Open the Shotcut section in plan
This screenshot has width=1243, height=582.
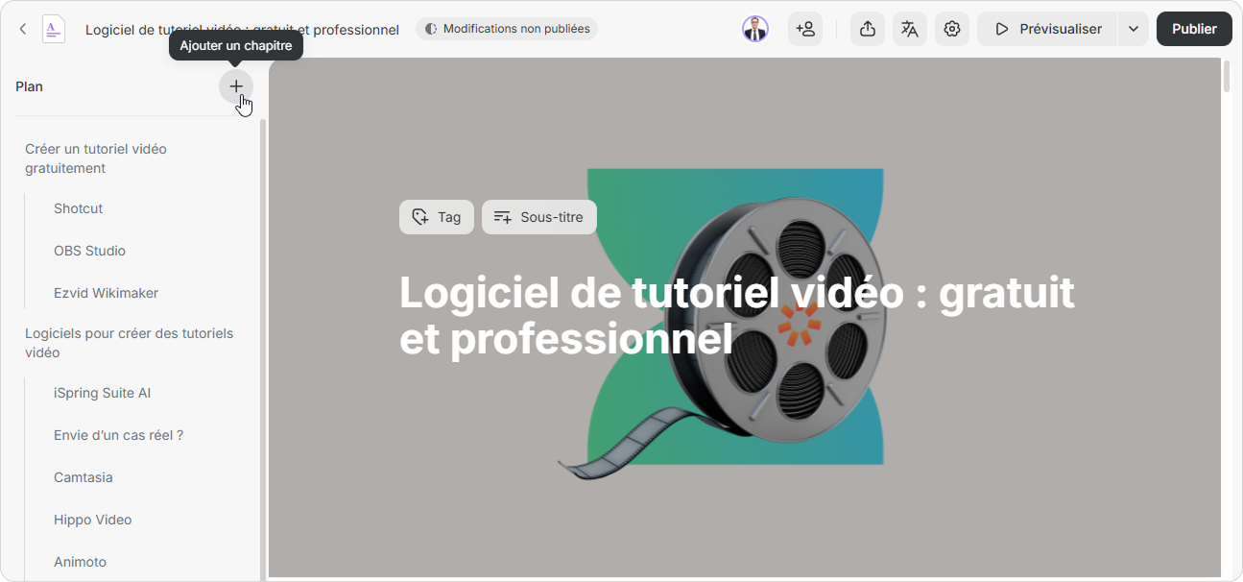pos(78,208)
